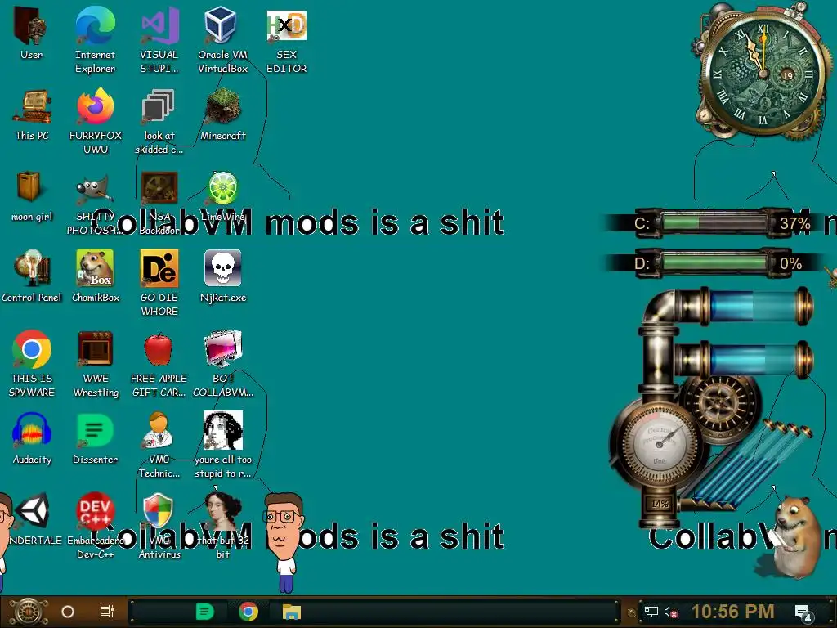Open the HxD SEX EDITOR icon
Viewport: 837px width, 628px height.
[287, 25]
